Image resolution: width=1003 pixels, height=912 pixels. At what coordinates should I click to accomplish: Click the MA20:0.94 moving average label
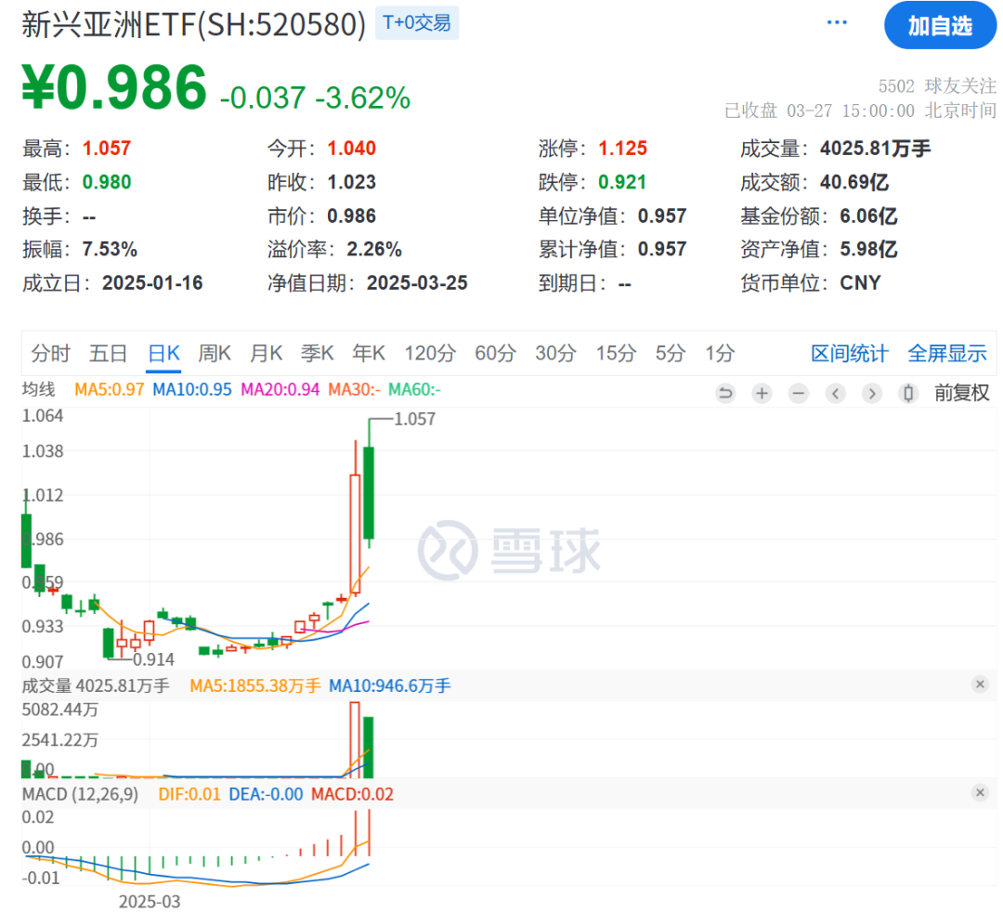(280, 389)
